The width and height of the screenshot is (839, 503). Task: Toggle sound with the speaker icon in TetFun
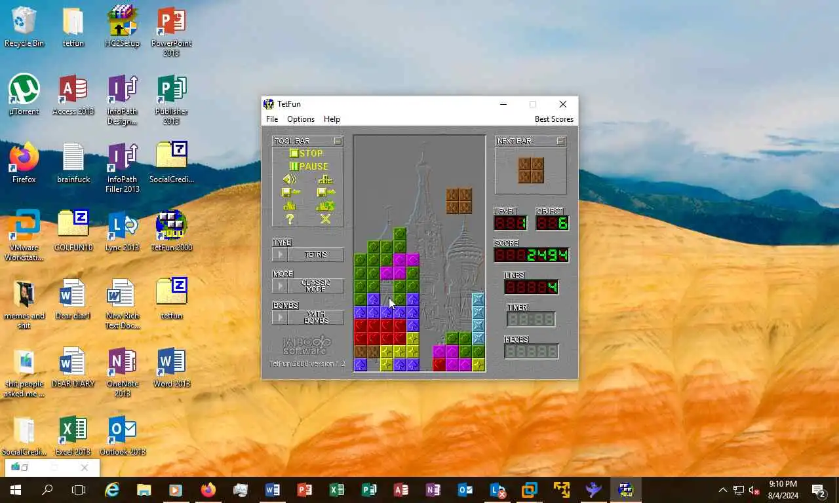coord(290,179)
